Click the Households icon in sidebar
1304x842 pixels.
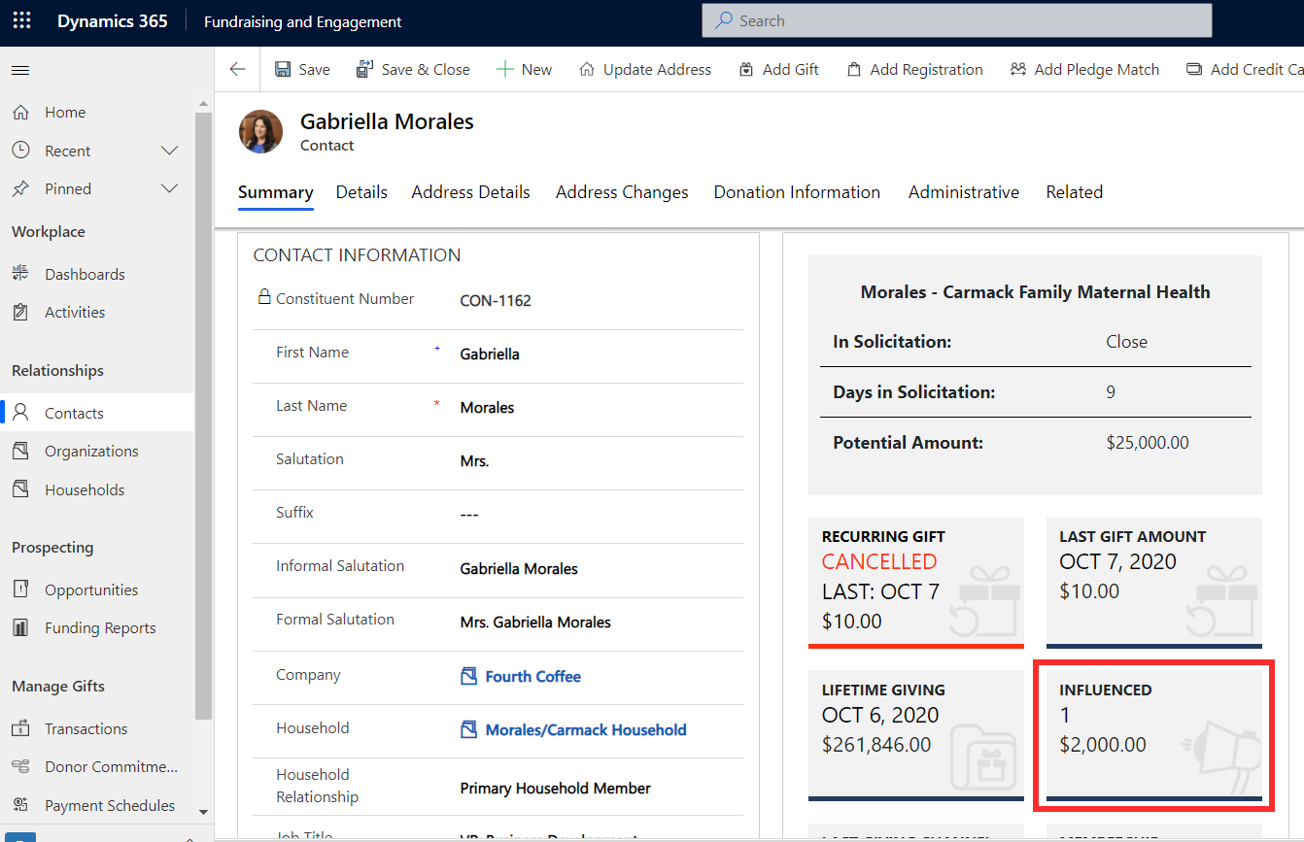click(20, 489)
